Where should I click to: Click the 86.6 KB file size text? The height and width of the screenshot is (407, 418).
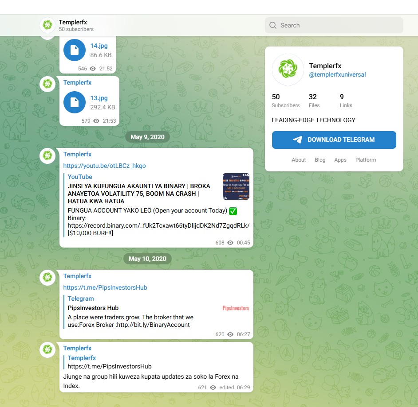101,55
